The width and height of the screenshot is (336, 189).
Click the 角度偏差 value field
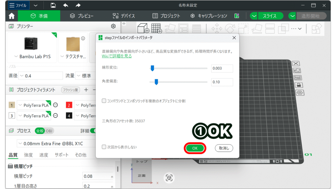pos(222,82)
